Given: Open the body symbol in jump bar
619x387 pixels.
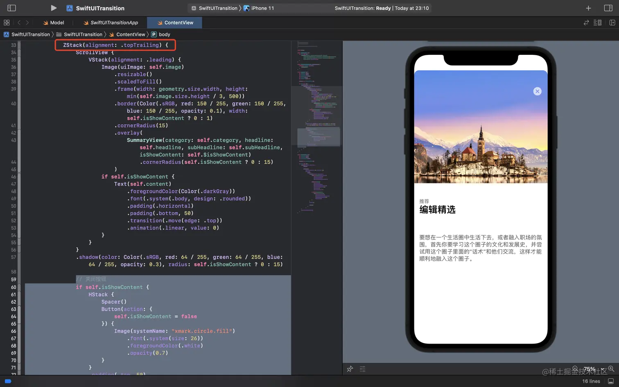Looking at the screenshot, I should tap(160, 34).
